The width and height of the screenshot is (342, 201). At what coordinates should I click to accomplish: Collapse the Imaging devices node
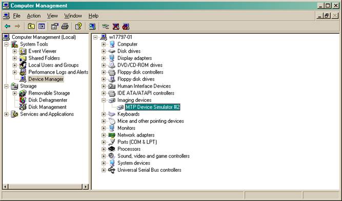tap(104, 100)
